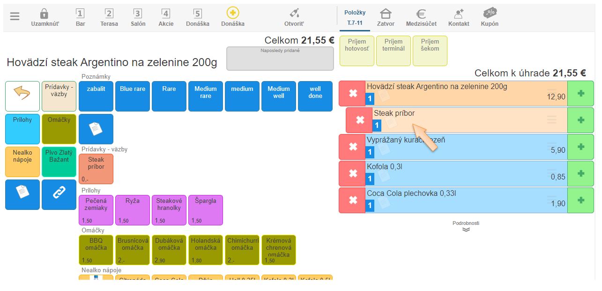Open the Zatvor house icon

click(386, 14)
